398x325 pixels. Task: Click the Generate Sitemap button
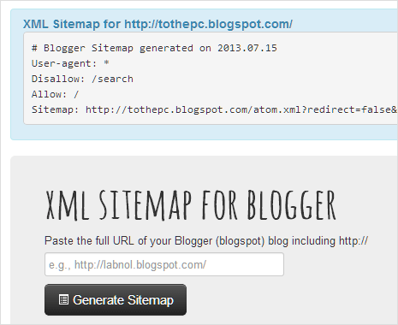116,299
